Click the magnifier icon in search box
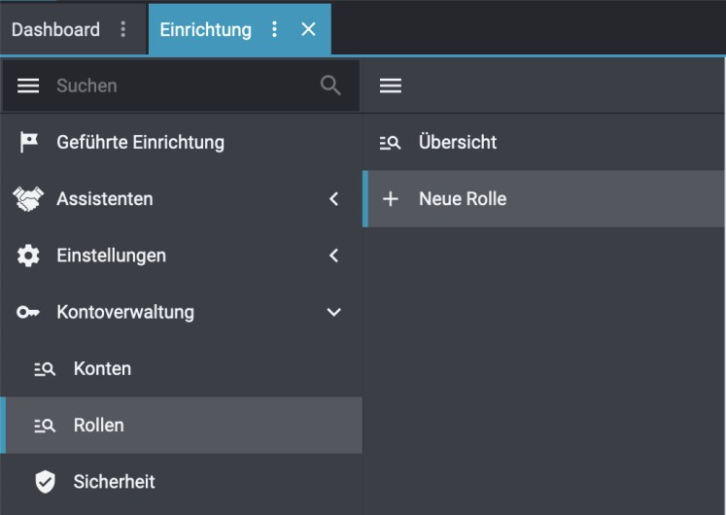 pyautogui.click(x=330, y=86)
